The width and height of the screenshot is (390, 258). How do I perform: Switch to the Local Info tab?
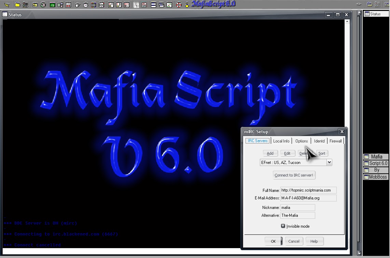click(281, 141)
